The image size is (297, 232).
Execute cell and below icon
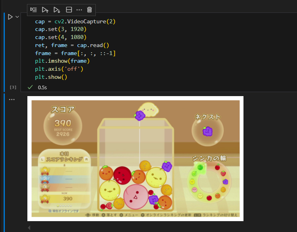[x=57, y=10]
